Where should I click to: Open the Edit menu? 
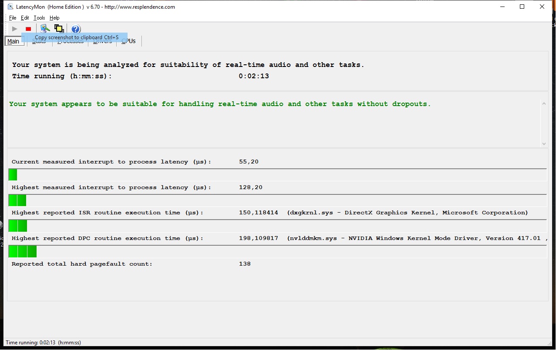(x=25, y=18)
